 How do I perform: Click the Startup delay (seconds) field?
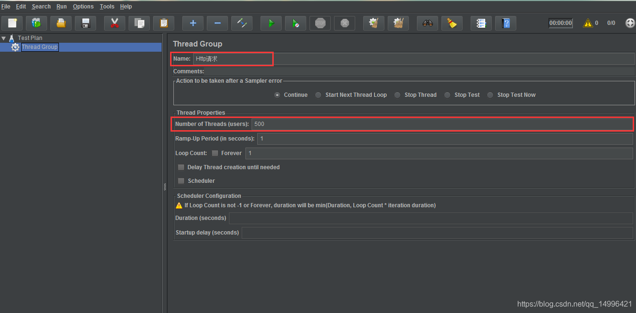(x=437, y=233)
